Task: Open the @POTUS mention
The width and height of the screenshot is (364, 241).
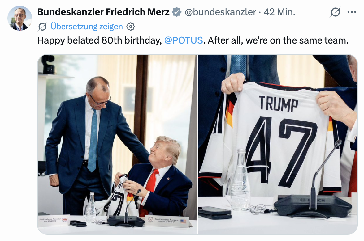Action: pyautogui.click(x=183, y=40)
